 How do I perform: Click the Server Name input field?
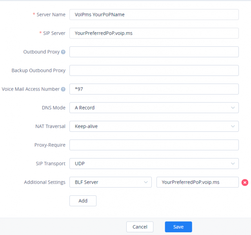154,15
